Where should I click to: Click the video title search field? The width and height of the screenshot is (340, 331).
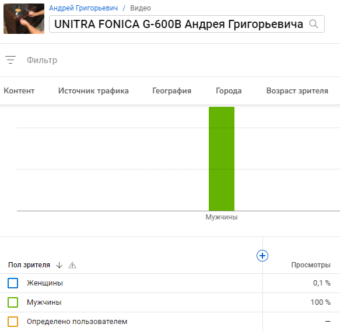click(x=187, y=24)
